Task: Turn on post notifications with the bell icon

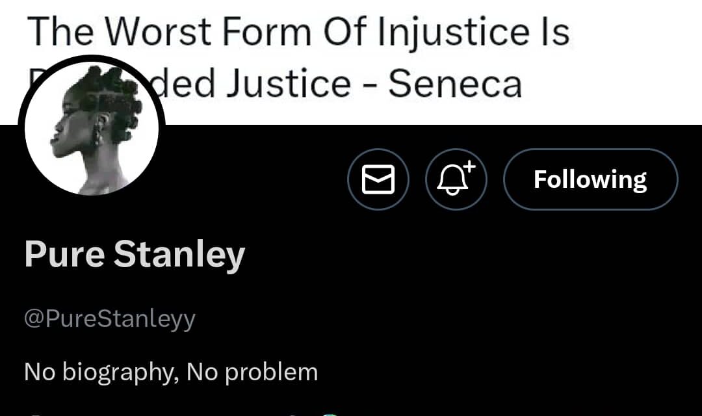Action: (x=456, y=179)
